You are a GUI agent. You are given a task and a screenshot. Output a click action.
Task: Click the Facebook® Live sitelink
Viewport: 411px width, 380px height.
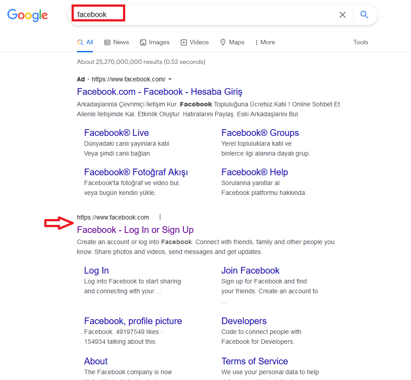116,133
